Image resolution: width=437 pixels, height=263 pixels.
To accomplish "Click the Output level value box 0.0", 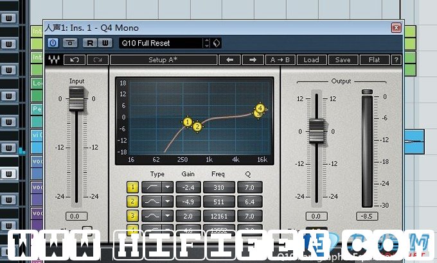I will (317, 216).
